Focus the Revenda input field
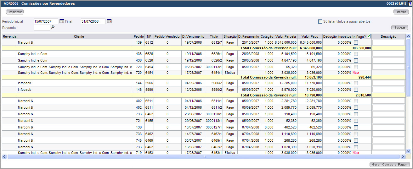 point(42,28)
